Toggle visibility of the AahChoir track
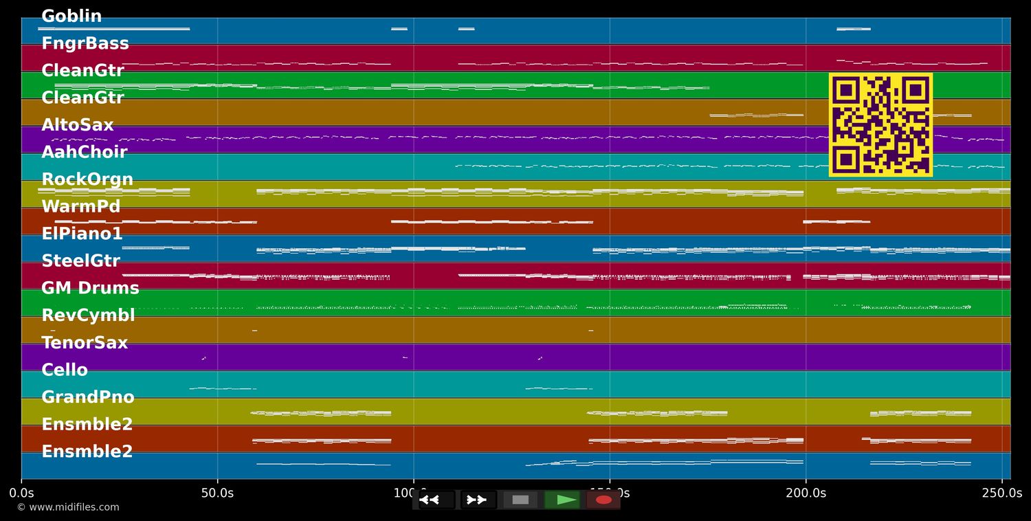Image resolution: width=1031 pixels, height=521 pixels. 84,151
